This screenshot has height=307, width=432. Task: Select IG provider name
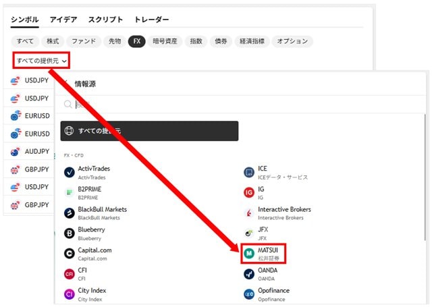261,189
